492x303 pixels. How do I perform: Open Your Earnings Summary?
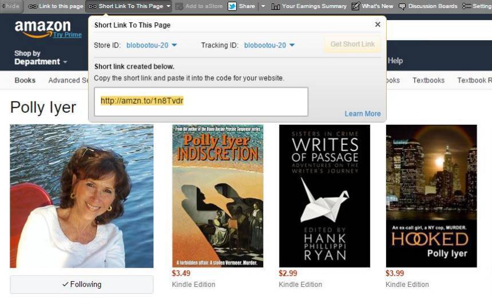[x=314, y=6]
